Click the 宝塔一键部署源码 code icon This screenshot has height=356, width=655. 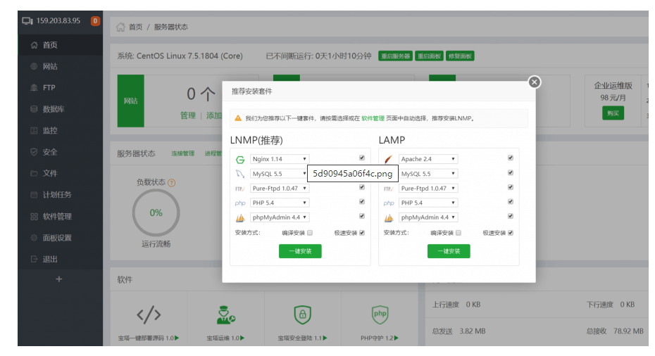point(149,314)
